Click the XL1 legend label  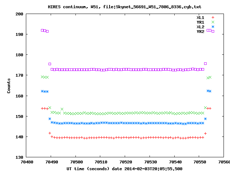pos(201,18)
